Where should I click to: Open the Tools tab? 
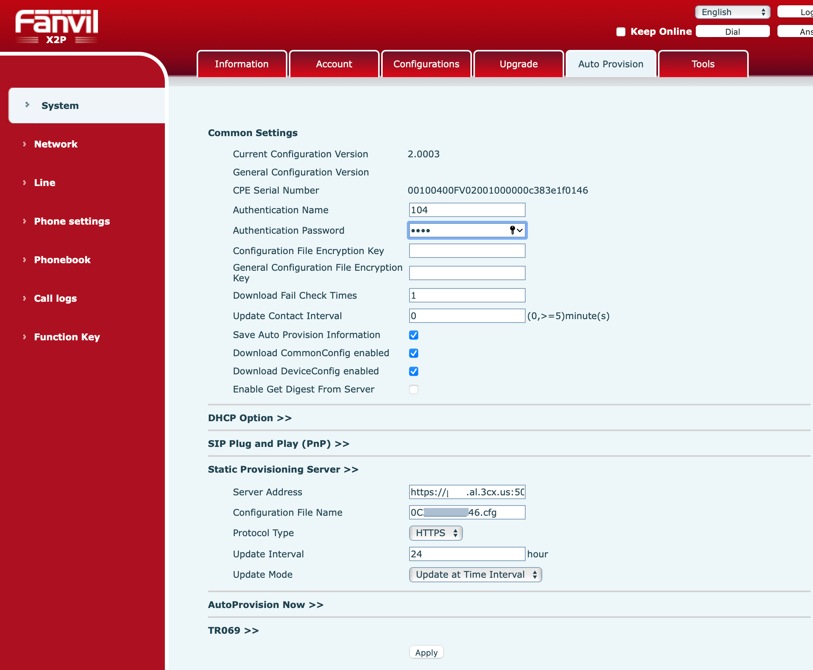(703, 64)
